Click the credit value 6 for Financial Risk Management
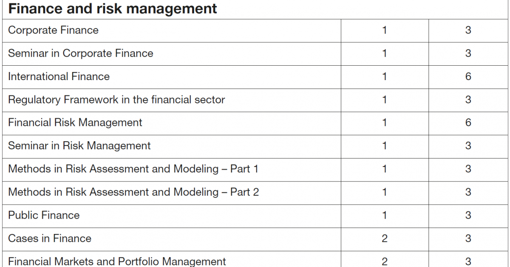Viewport: 510px width, 267px height. tap(468, 123)
